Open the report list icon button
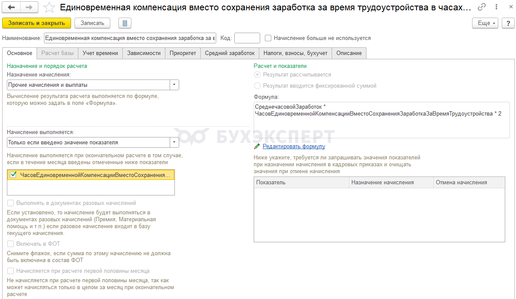 pos(125,23)
